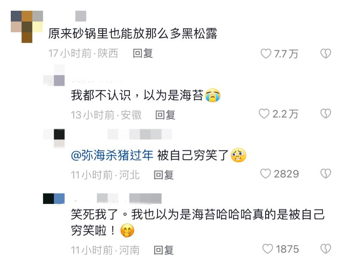Like the comment with 2829 likes
Viewport: 345px width, 268px height.
pyautogui.click(x=266, y=174)
